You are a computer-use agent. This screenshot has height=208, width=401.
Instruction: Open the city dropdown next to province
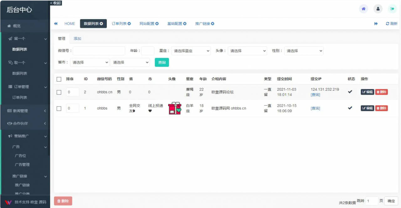pos(130,62)
